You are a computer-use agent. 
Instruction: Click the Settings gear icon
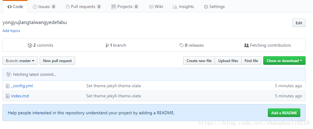206,7
